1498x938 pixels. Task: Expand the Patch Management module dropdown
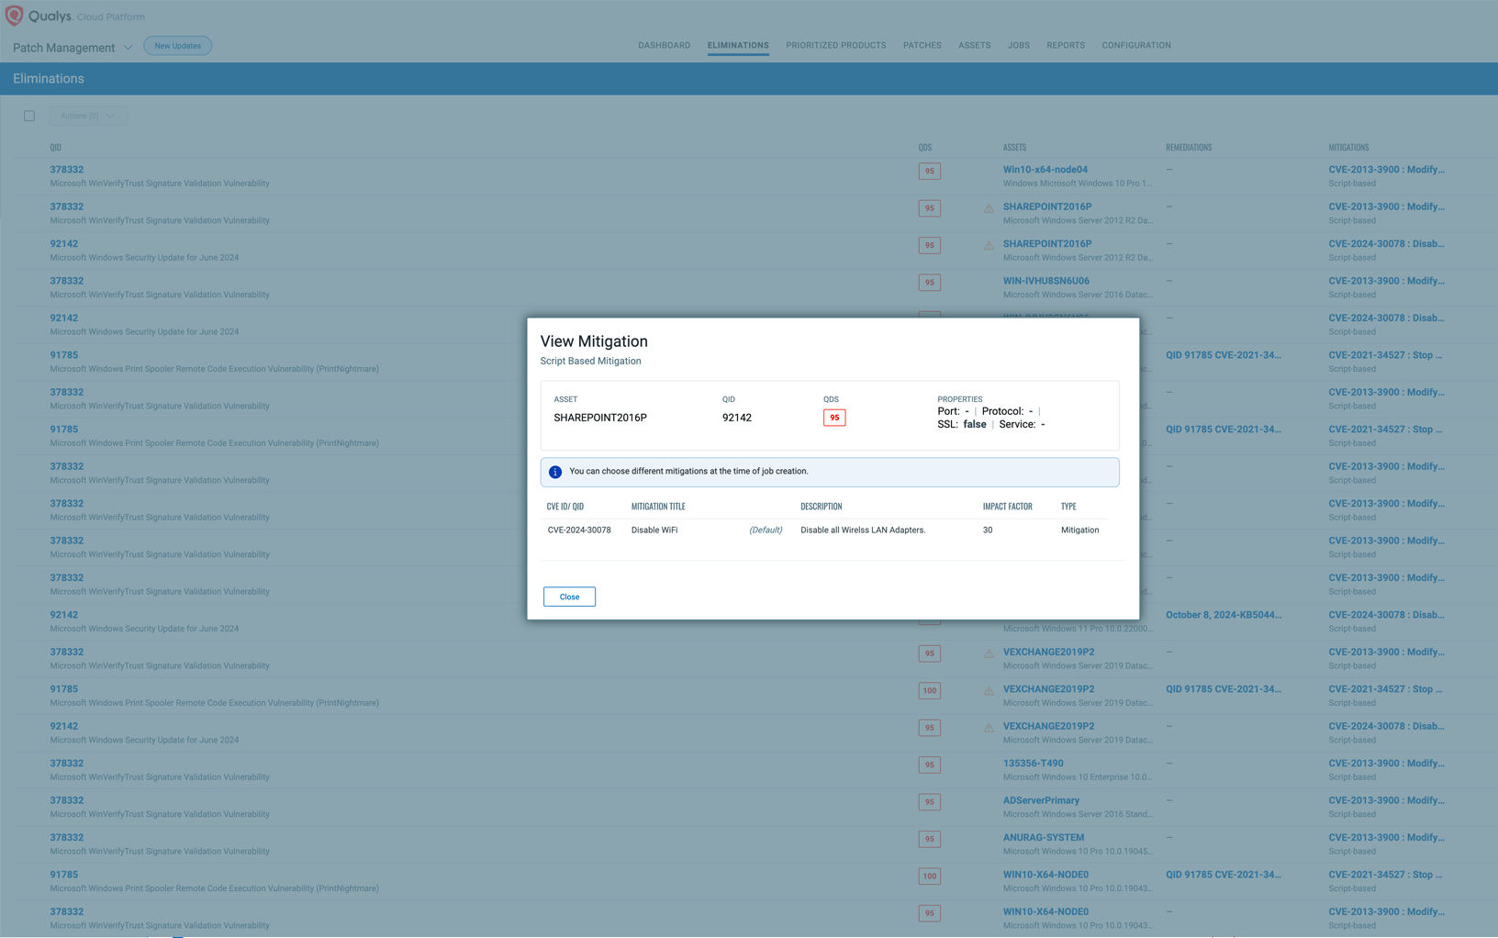[x=128, y=48]
